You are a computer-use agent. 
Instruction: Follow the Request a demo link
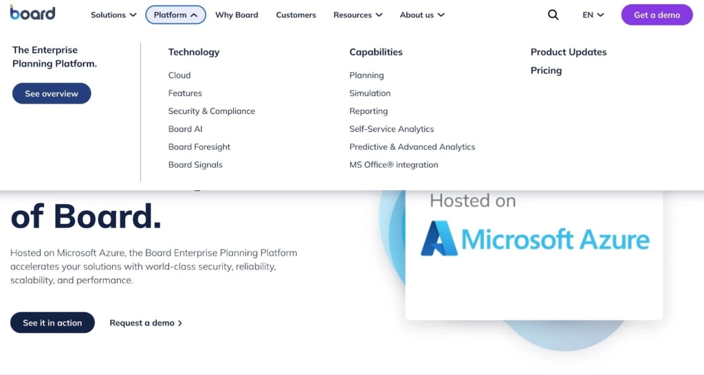pyautogui.click(x=145, y=323)
